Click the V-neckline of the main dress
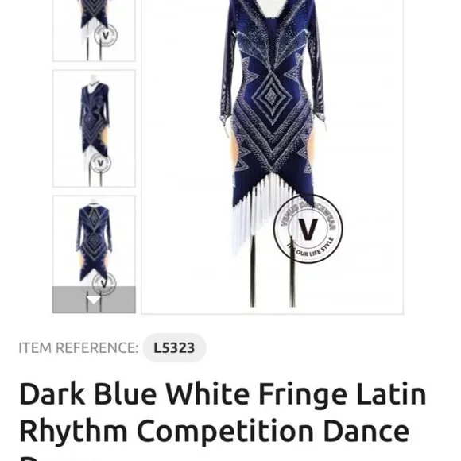The width and height of the screenshot is (461, 461). click(272, 14)
